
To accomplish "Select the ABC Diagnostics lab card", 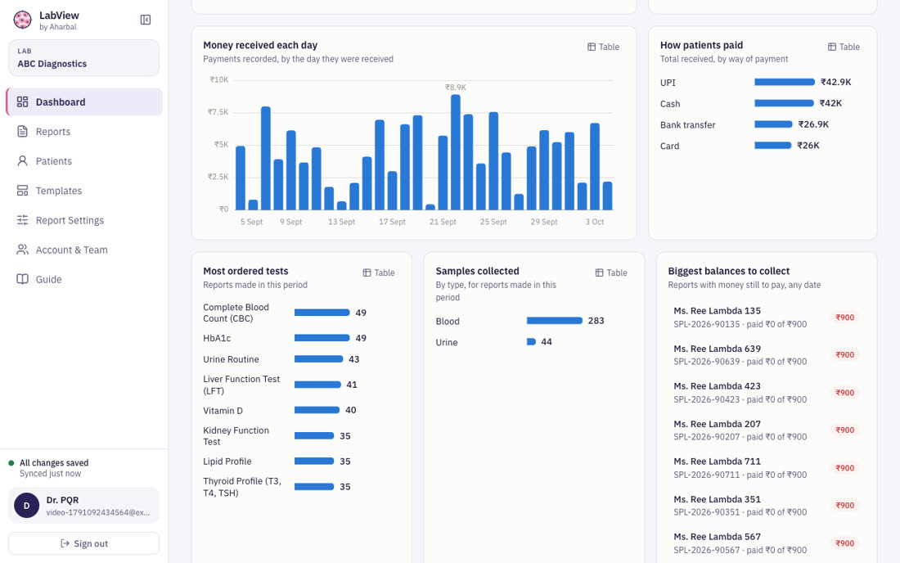I will point(83,58).
